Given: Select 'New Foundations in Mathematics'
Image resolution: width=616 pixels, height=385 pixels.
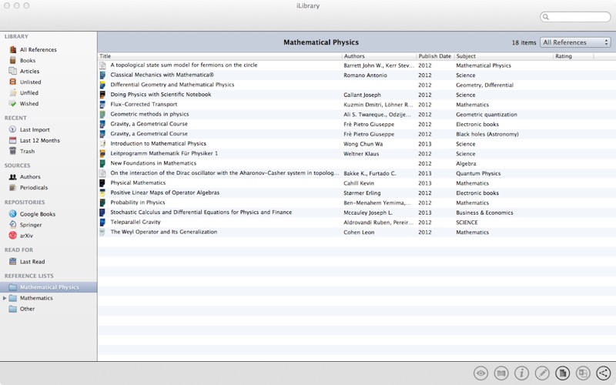Looking at the screenshot, I should pos(357,163).
